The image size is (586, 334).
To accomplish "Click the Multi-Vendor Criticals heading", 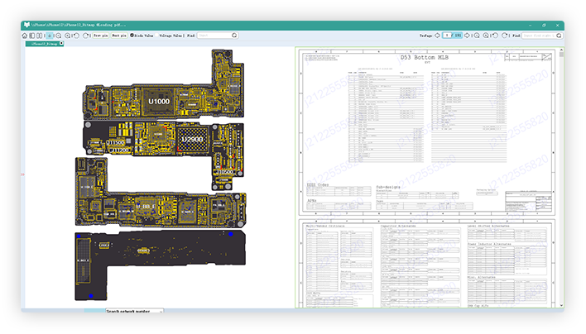I will (x=325, y=227).
